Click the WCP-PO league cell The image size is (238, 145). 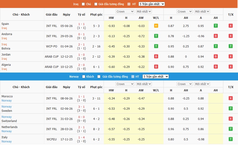click(52, 46)
